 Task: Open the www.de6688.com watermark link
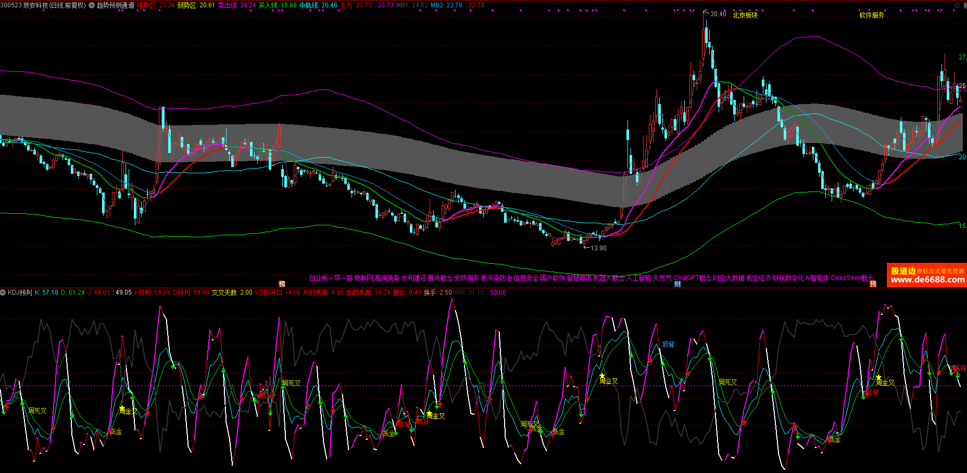927,280
